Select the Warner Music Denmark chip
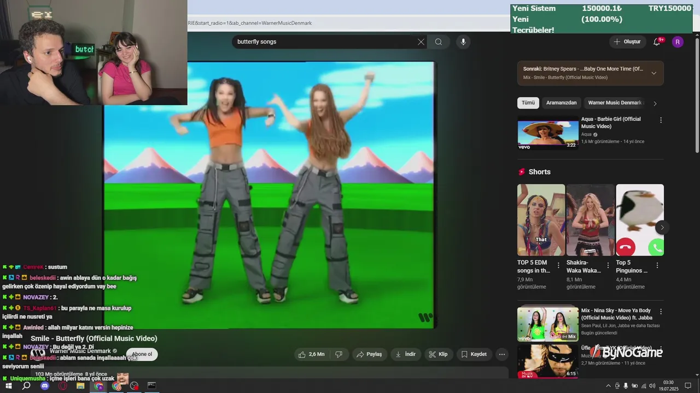The image size is (700, 393). tap(615, 103)
